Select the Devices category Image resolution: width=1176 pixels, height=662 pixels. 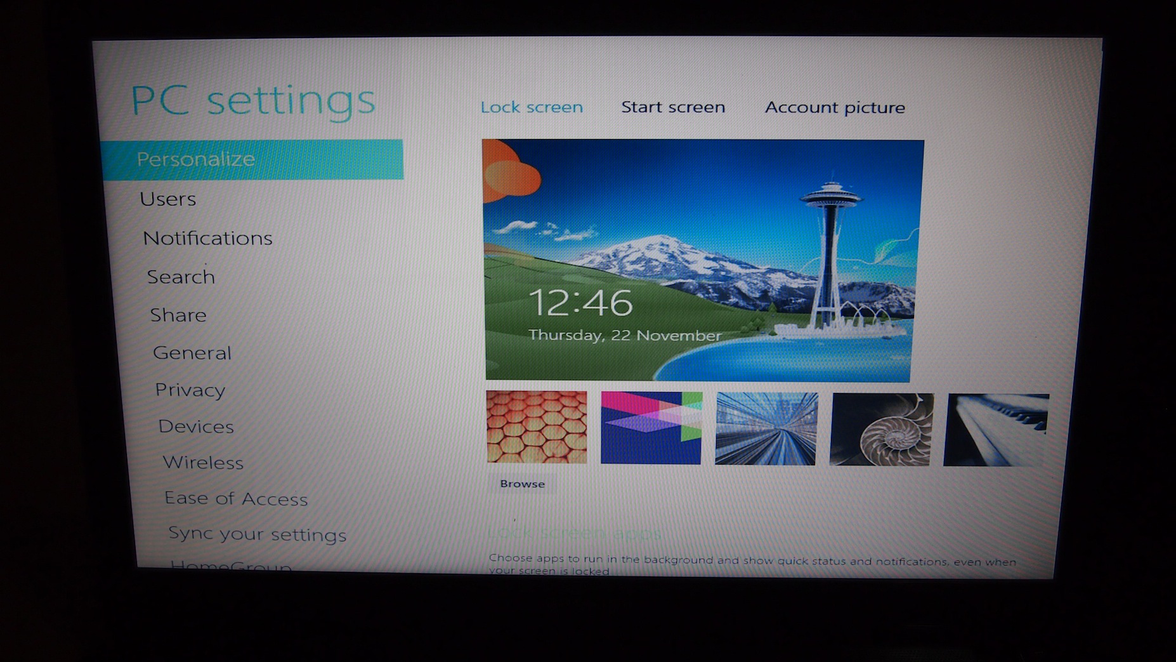tap(196, 427)
